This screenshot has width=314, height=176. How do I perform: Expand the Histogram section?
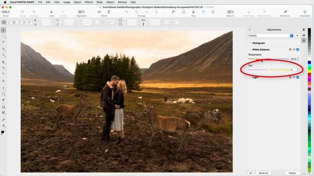tap(250, 43)
